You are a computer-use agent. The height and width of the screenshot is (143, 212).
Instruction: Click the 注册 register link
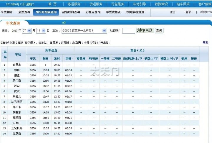pos(173,12)
